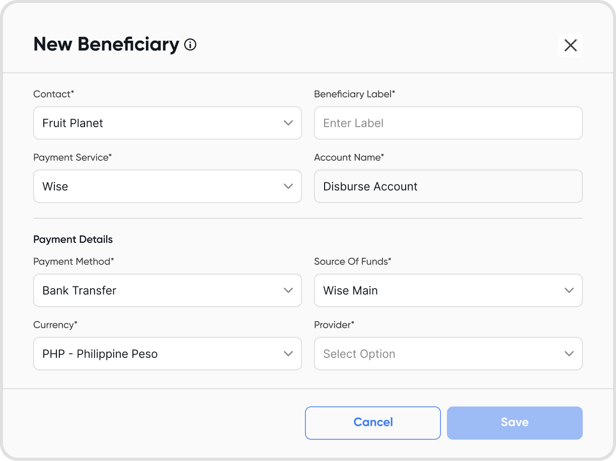
Task: Open the Wise Main source of funds dropdown
Action: (438, 290)
